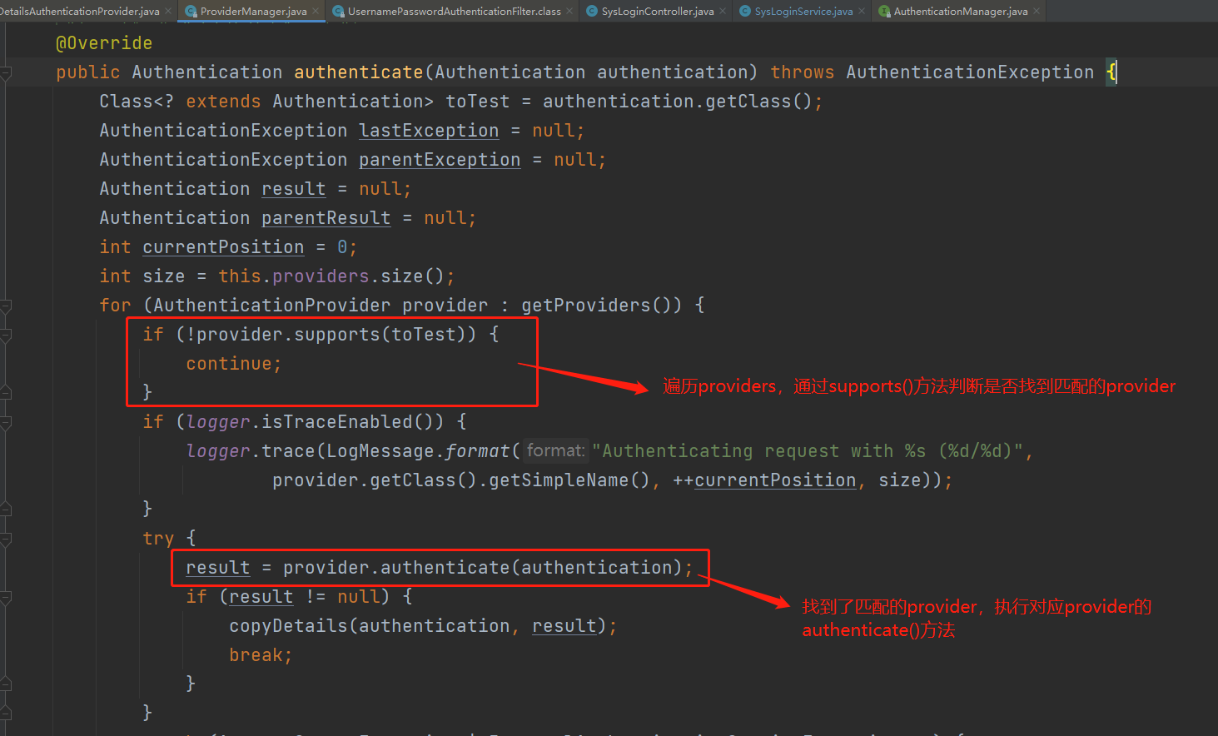Close the DetailsAuthenticationProvider.java tab

click(168, 11)
